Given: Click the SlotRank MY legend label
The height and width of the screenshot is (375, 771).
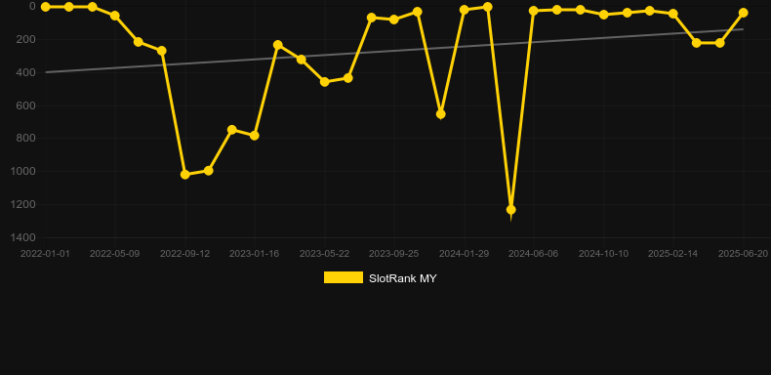Looking at the screenshot, I should (x=403, y=278).
